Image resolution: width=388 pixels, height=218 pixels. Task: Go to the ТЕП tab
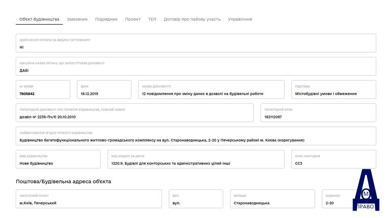(152, 19)
